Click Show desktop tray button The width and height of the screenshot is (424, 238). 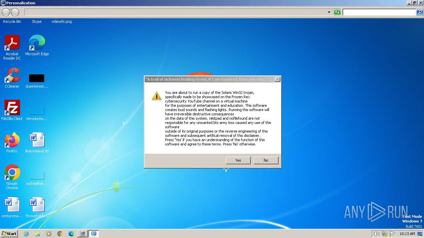point(420,234)
